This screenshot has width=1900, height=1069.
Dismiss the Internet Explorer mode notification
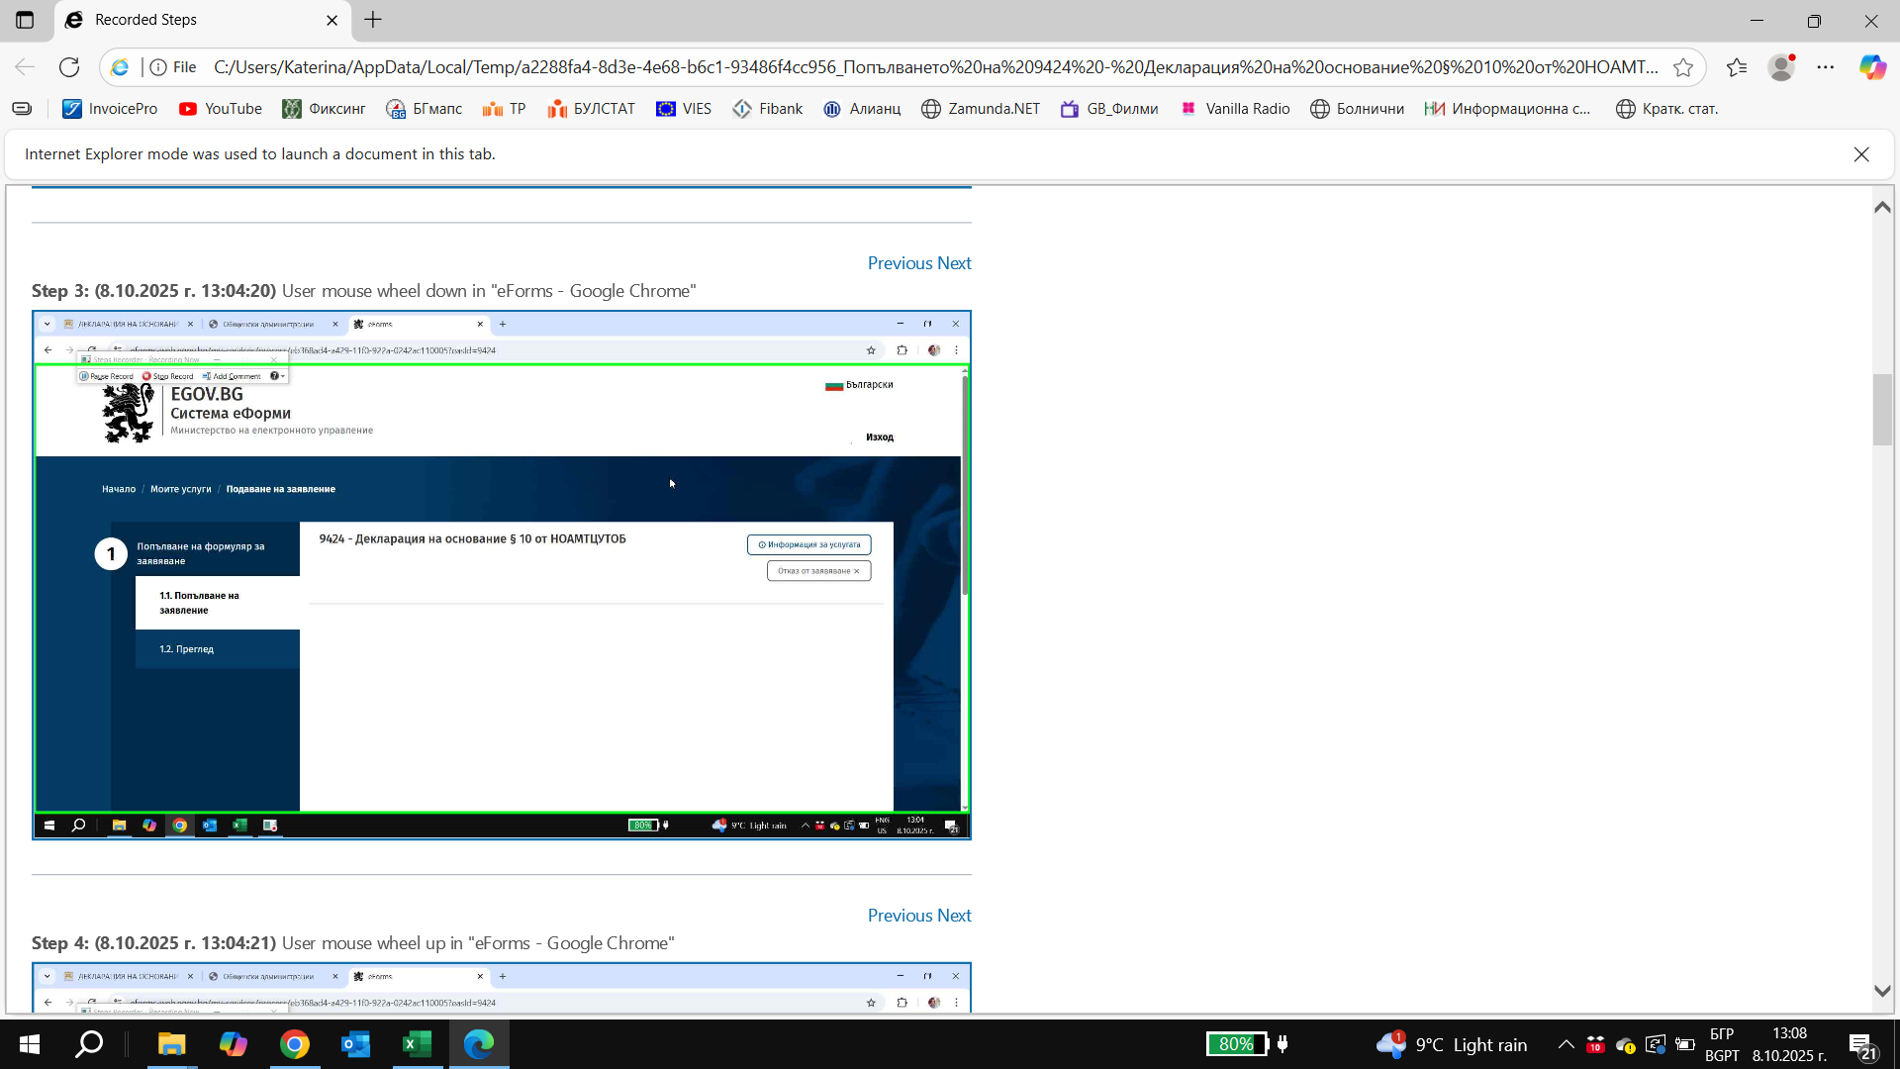[x=1861, y=154]
